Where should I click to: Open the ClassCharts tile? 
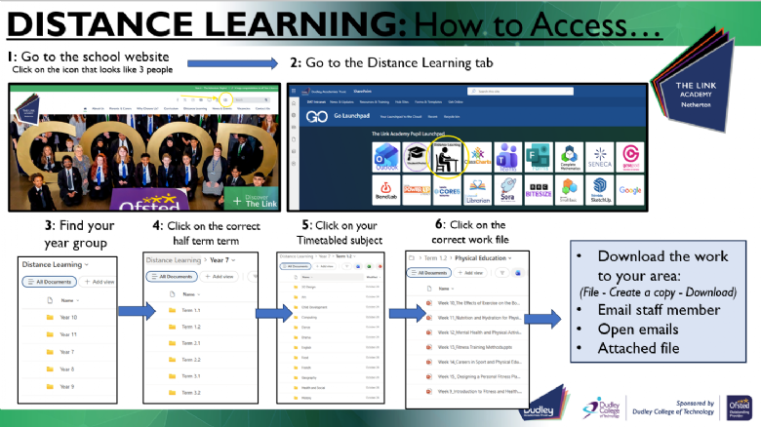(x=477, y=157)
